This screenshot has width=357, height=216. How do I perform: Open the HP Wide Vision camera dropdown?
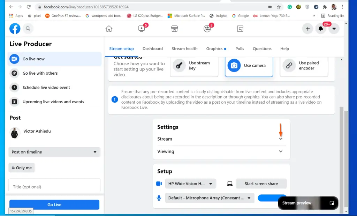(x=190, y=184)
